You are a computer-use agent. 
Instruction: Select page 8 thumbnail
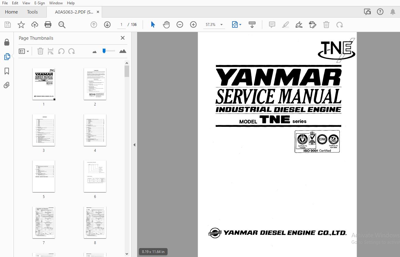click(95, 222)
